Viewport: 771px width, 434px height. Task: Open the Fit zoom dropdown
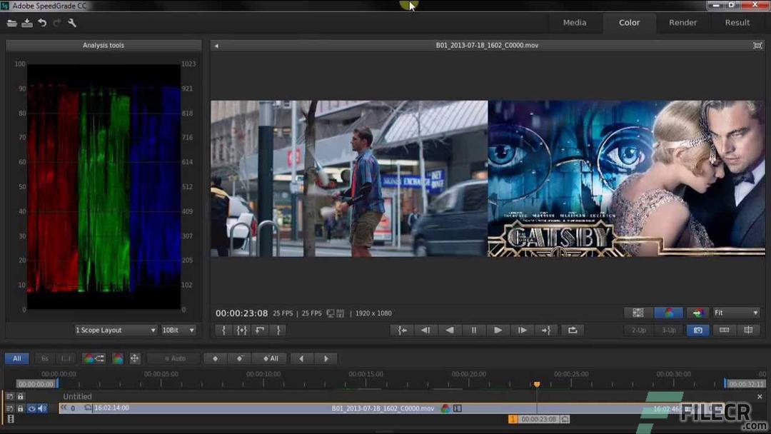(x=736, y=313)
